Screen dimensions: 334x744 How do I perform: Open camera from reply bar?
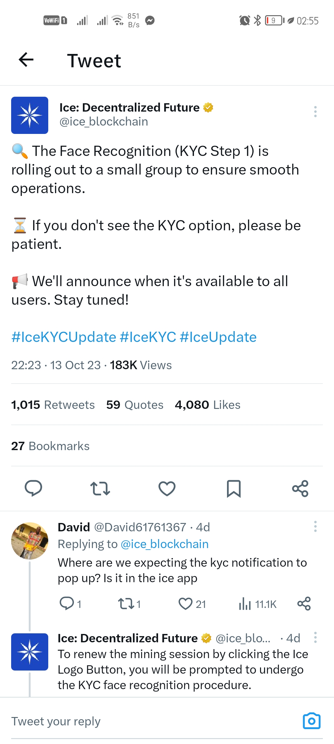[311, 721]
